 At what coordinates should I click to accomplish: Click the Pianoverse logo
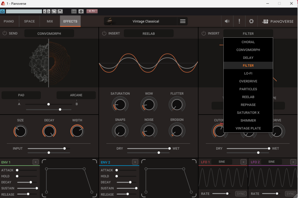point(278,22)
